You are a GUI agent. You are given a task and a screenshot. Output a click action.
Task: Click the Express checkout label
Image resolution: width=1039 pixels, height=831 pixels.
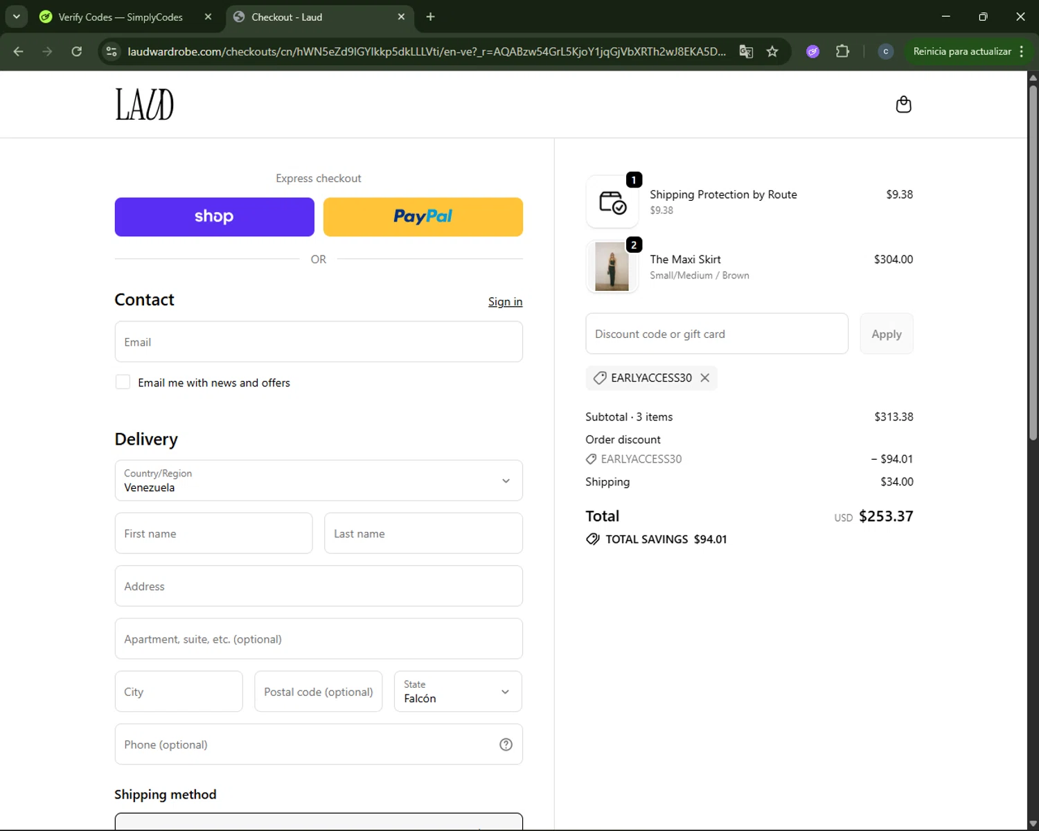(319, 179)
